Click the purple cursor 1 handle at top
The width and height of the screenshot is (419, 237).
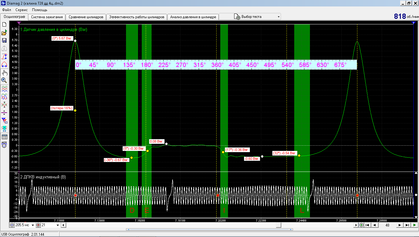[19, 23]
